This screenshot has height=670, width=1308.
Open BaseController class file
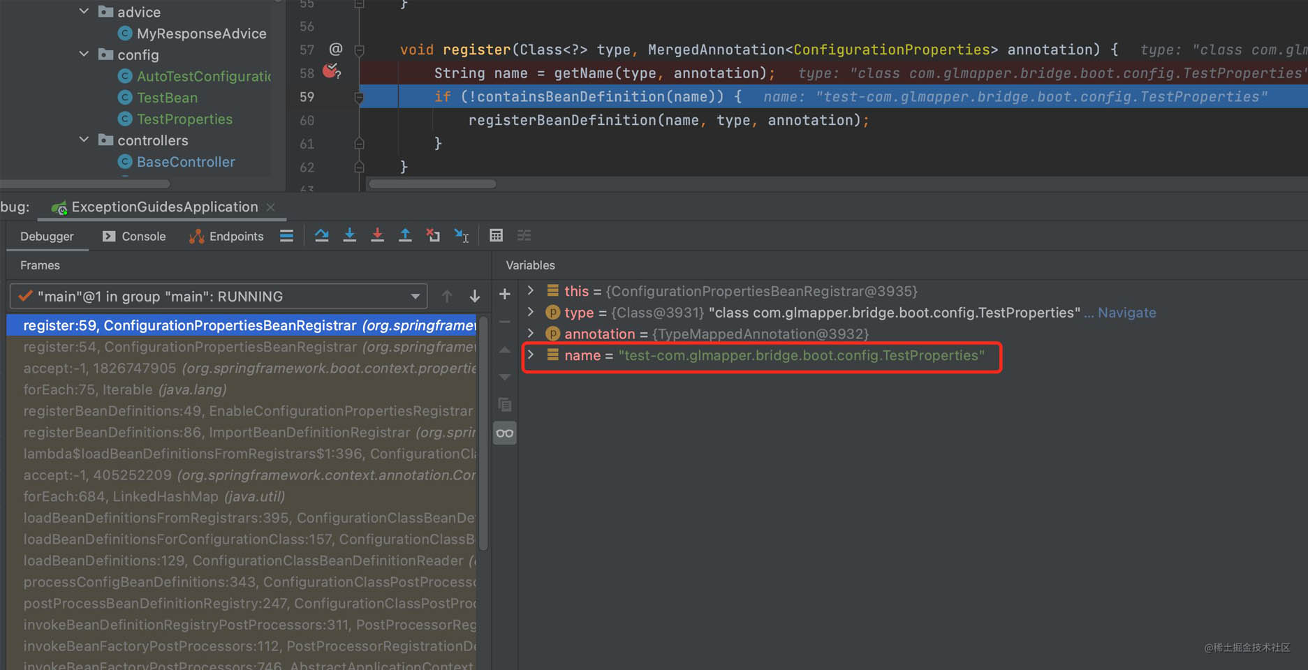[177, 162]
